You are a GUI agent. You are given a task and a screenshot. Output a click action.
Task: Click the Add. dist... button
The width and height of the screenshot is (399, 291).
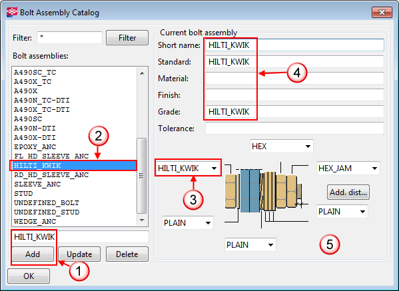pos(348,192)
